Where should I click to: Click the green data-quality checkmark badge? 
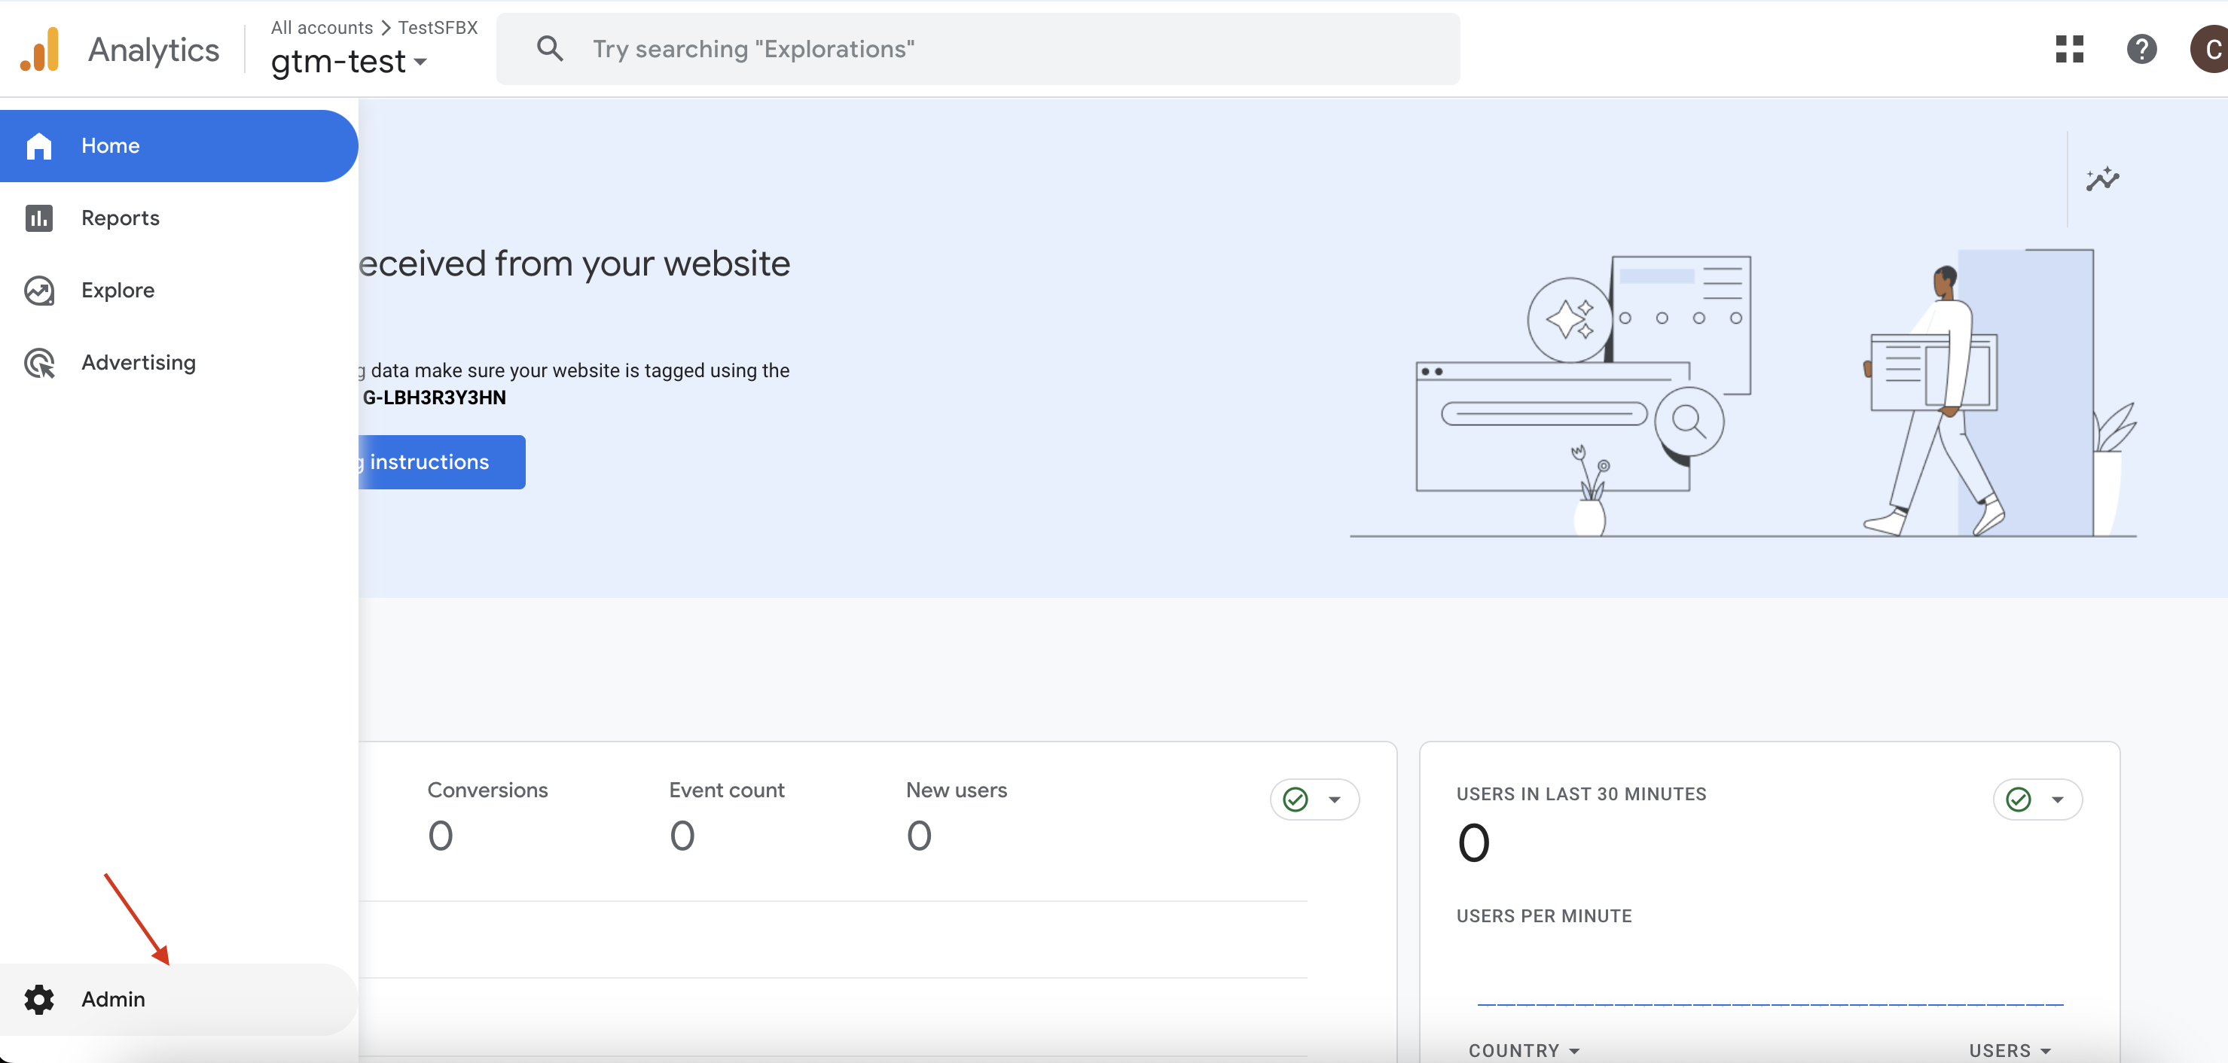[1294, 800]
